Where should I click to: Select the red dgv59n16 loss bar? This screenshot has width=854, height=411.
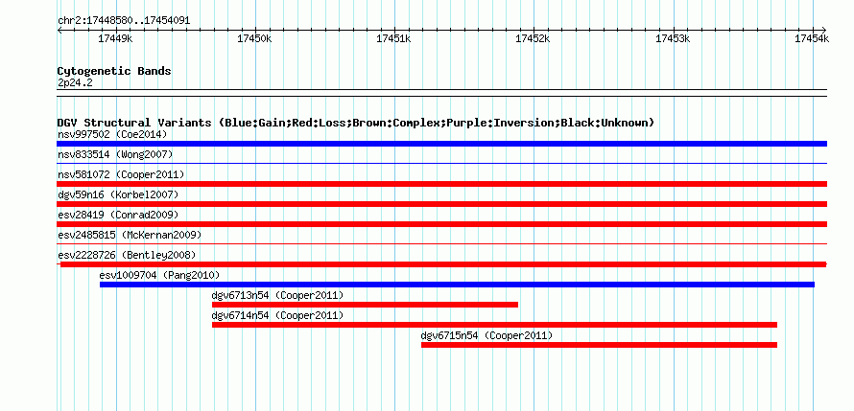click(441, 204)
